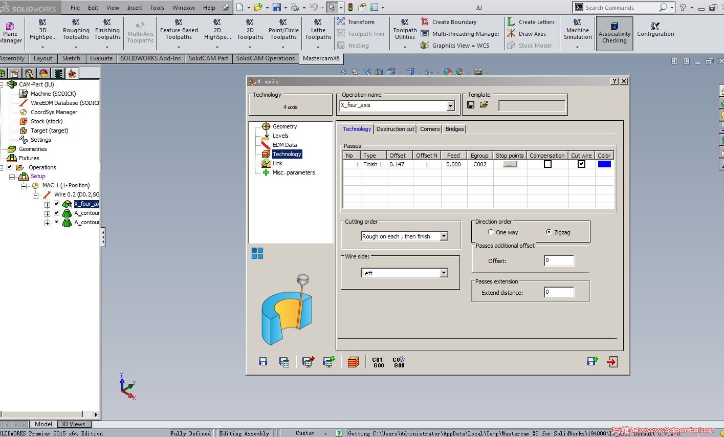Click the Transform tool

pyautogui.click(x=356, y=22)
